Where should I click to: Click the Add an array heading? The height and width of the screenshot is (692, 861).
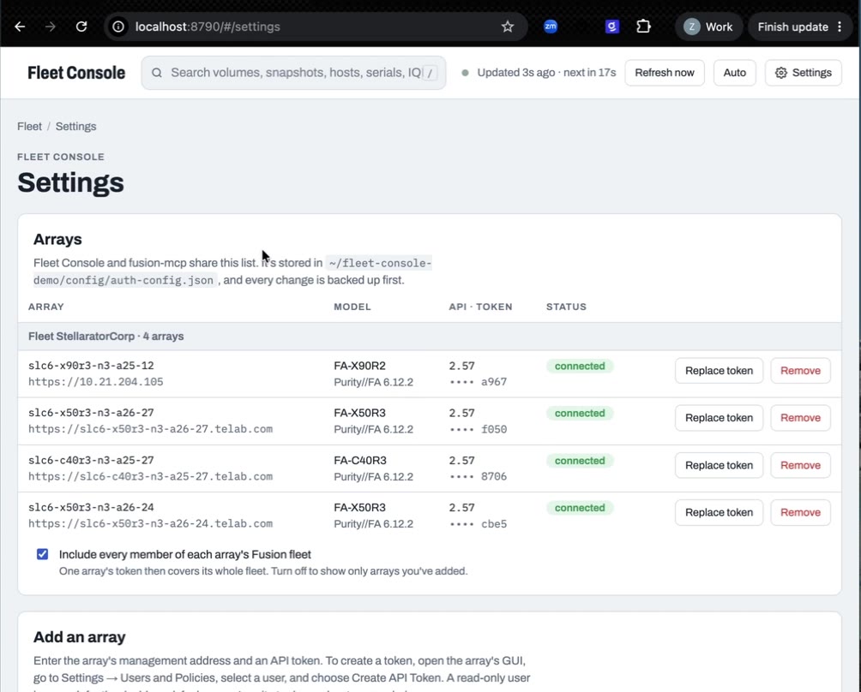(80, 637)
